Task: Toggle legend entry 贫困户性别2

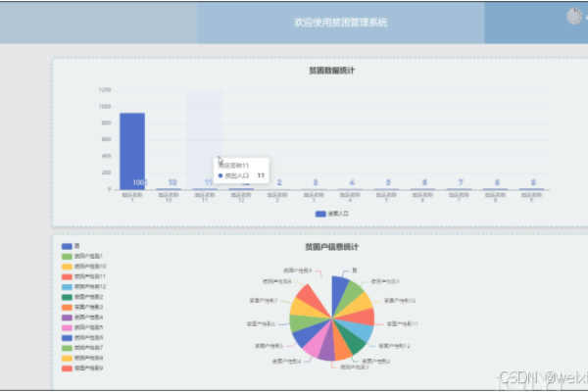Action: 82,297
